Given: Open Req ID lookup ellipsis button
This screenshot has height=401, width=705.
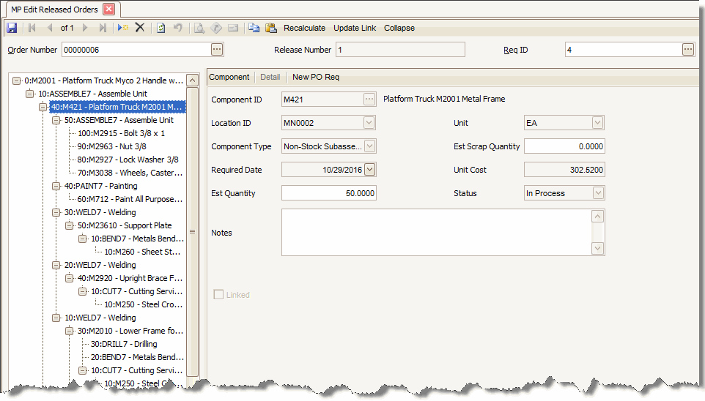Looking at the screenshot, I should click(687, 50).
